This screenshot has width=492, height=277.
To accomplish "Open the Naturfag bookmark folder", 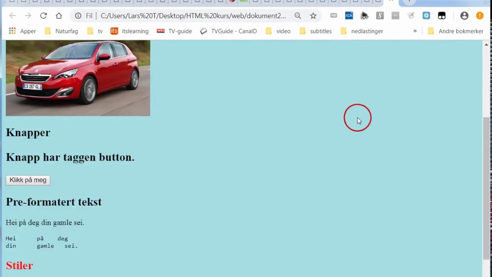I will pos(61,31).
